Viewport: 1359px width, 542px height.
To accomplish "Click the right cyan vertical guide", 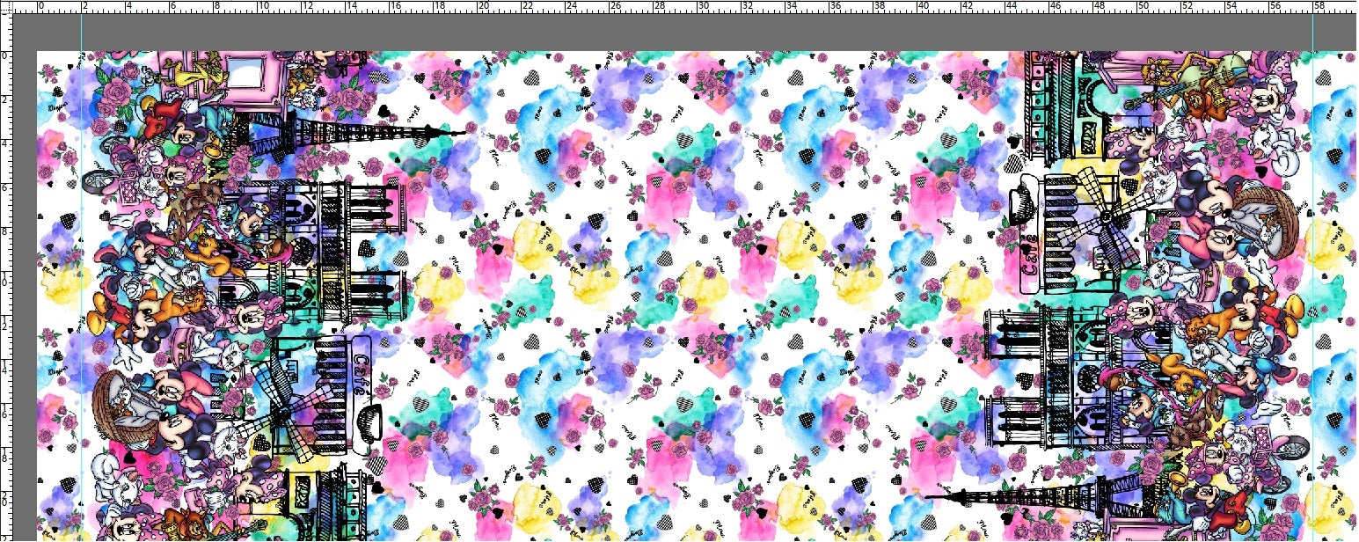I will [1312, 264].
